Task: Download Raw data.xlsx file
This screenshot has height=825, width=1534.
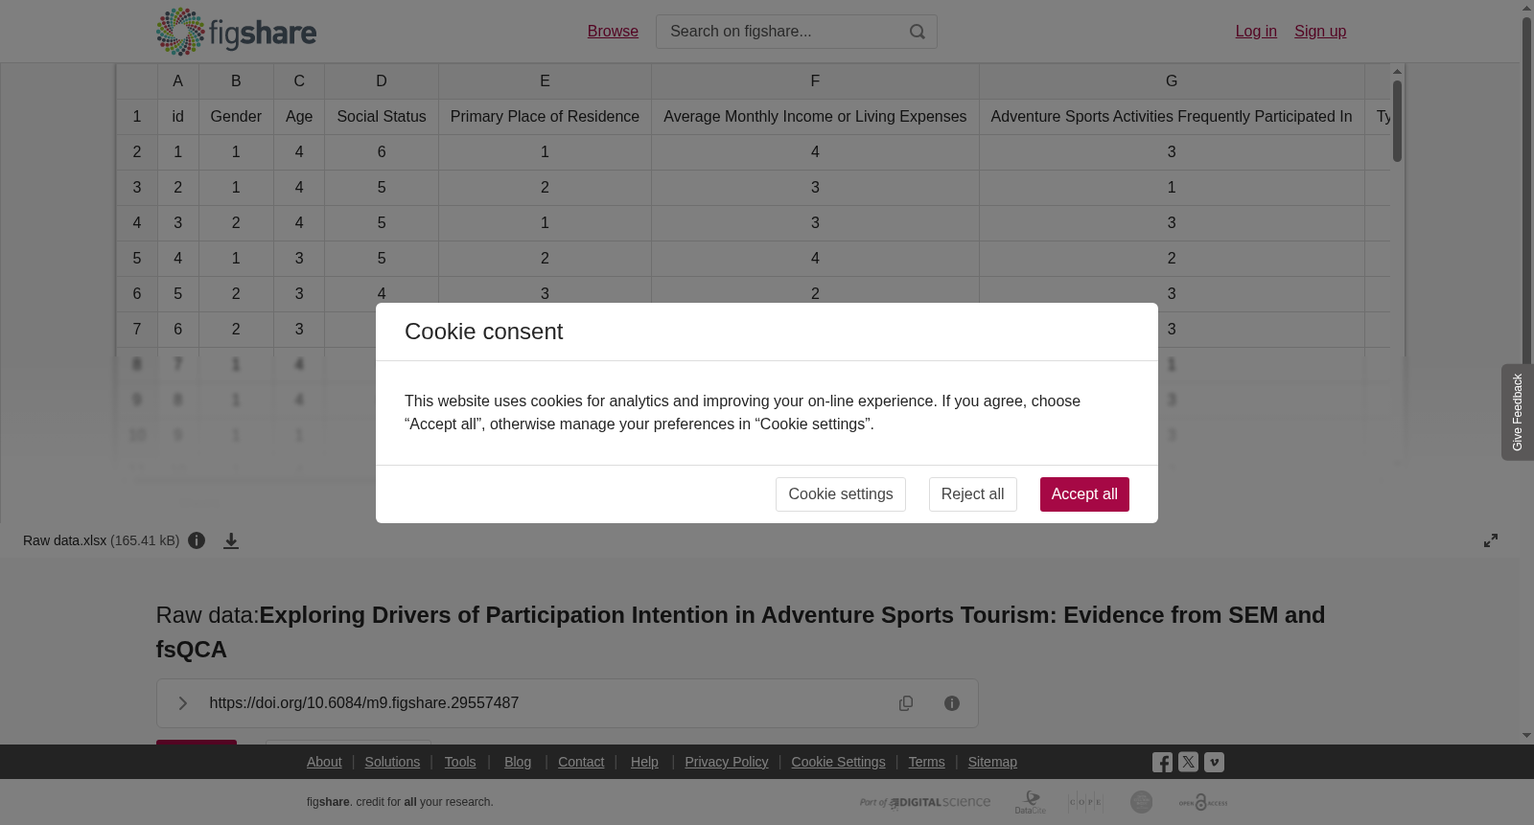Action: (231, 540)
